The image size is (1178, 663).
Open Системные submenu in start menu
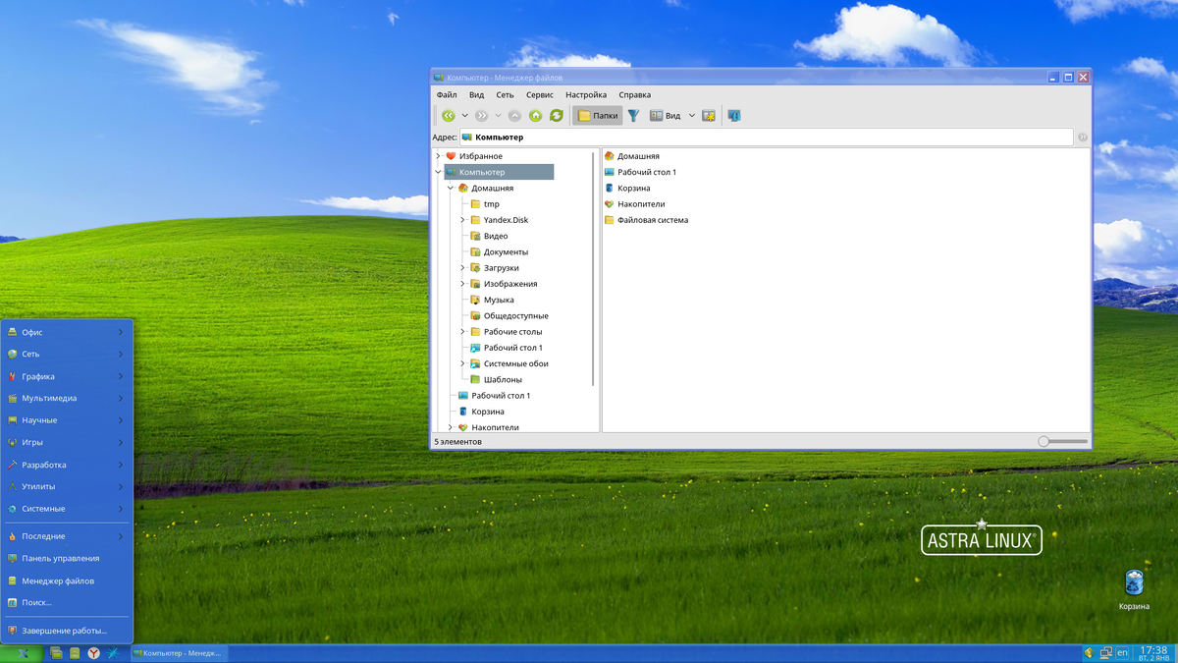[66, 509]
